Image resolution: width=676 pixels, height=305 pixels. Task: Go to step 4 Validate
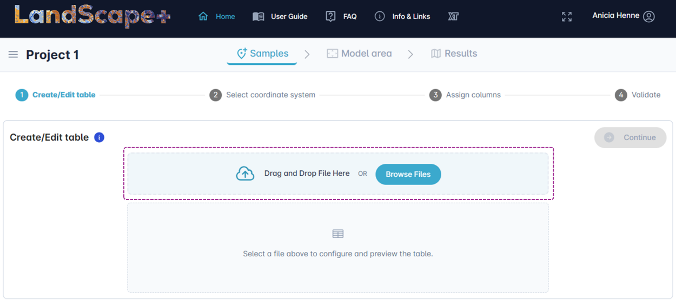point(638,95)
